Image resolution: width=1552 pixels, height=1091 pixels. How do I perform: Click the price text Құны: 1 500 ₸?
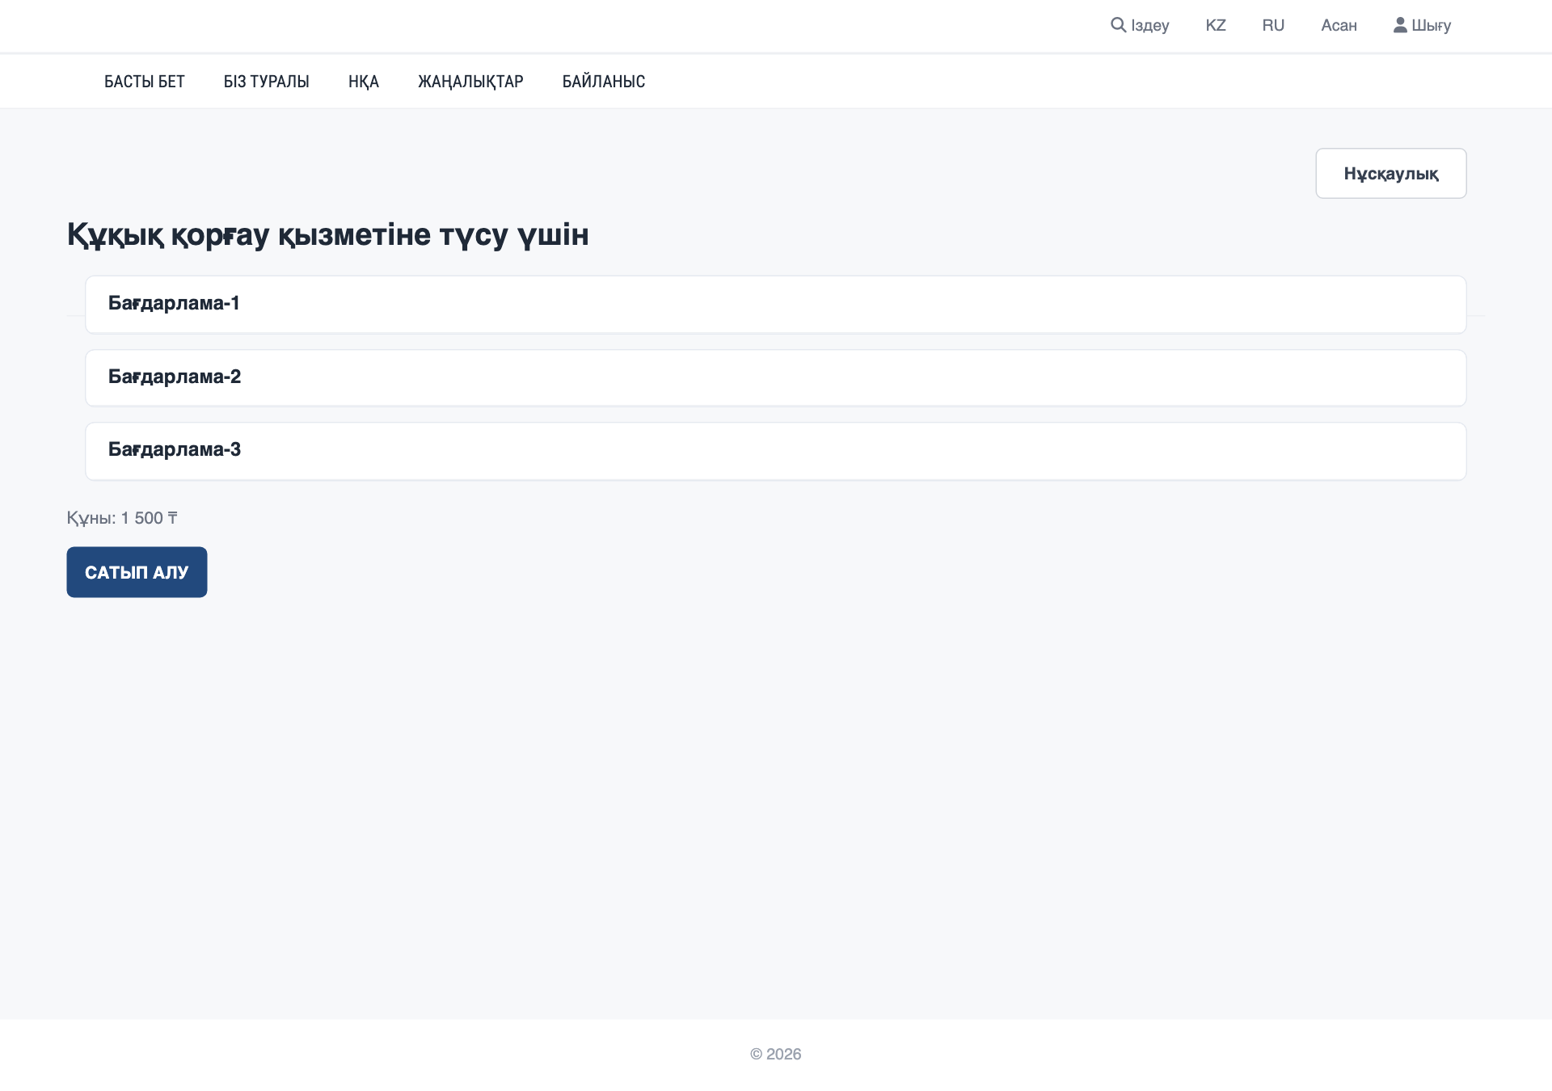(x=122, y=518)
